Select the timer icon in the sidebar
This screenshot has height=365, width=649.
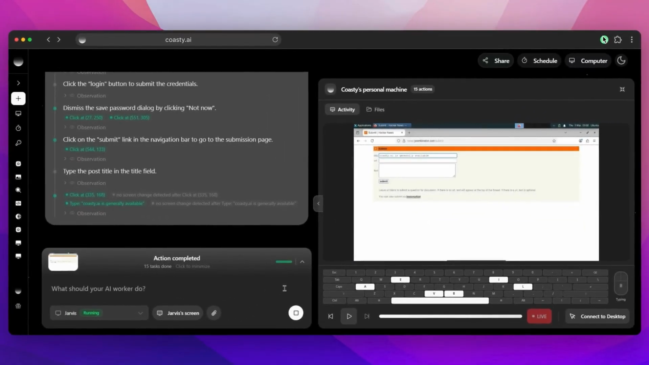(x=18, y=128)
